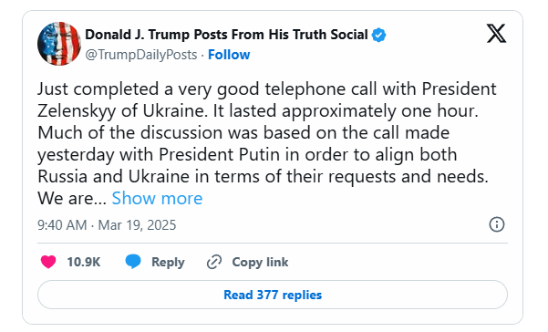Image resolution: width=548 pixels, height=332 pixels.
Task: Click the word Zelenskyy in tweet
Action: (x=77, y=111)
